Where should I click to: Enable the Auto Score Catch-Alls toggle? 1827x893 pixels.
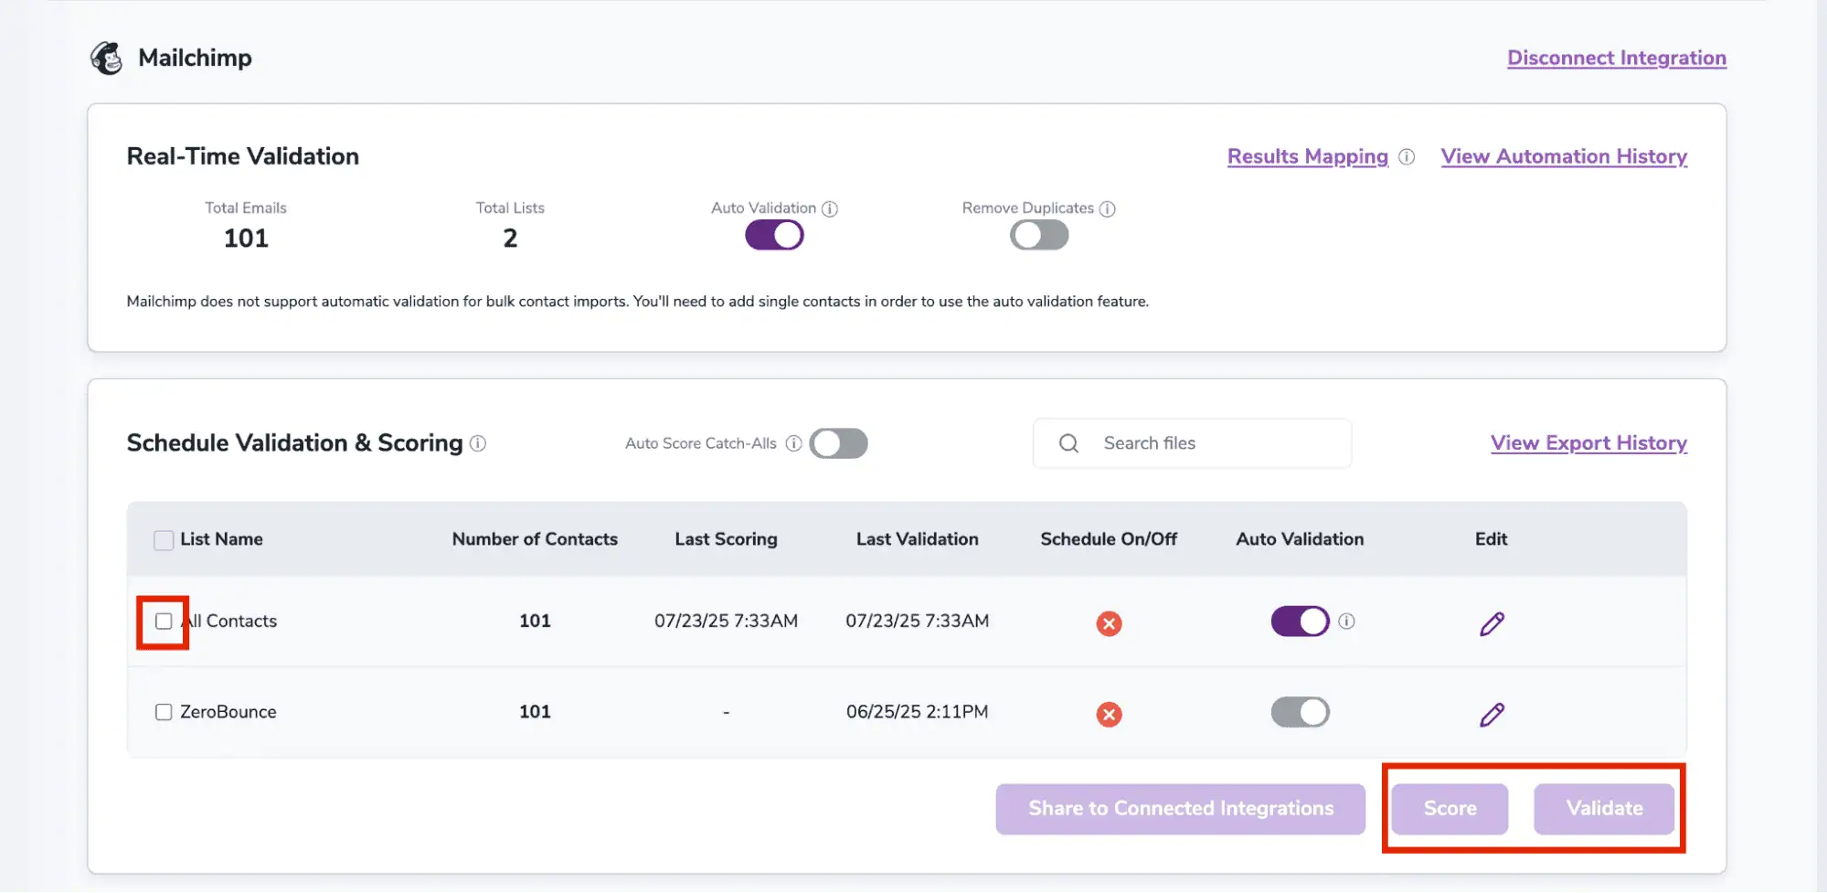(x=838, y=443)
